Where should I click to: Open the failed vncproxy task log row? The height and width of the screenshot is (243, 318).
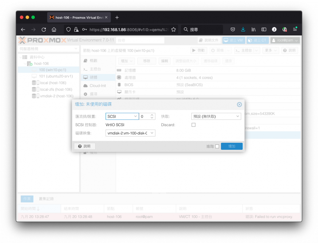click(x=159, y=217)
